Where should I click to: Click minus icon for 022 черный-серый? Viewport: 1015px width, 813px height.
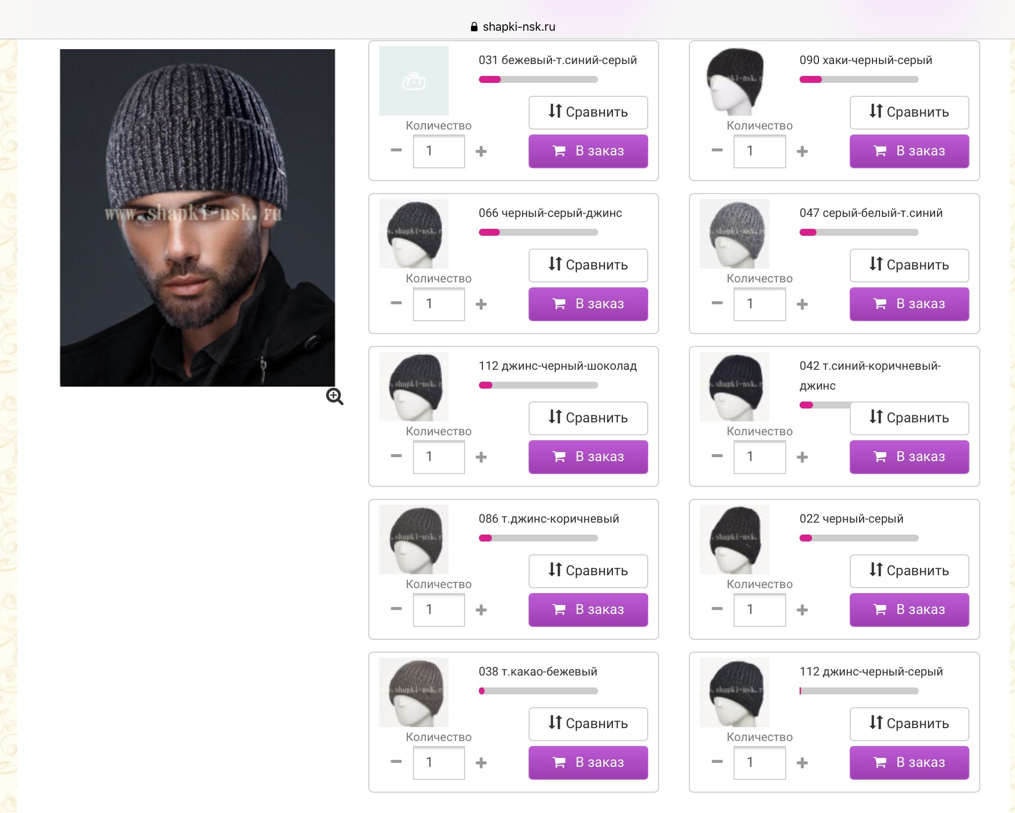(x=717, y=609)
